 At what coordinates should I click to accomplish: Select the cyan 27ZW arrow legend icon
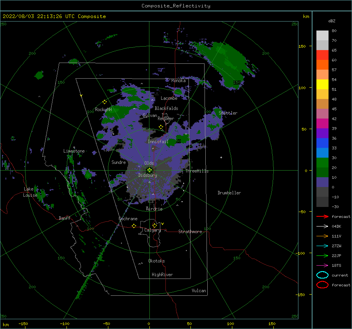click(322, 246)
